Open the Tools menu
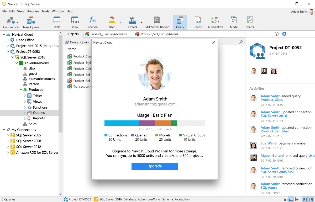The height and width of the screenshot is (202, 315). pos(45,11)
